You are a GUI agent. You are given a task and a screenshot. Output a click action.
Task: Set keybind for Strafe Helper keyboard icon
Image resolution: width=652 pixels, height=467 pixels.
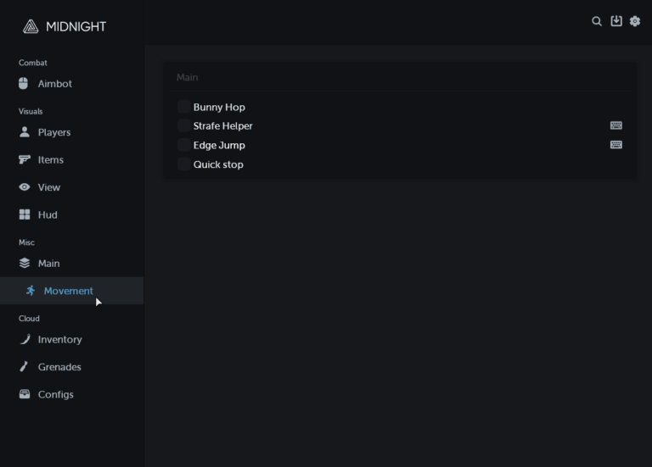[616, 125]
